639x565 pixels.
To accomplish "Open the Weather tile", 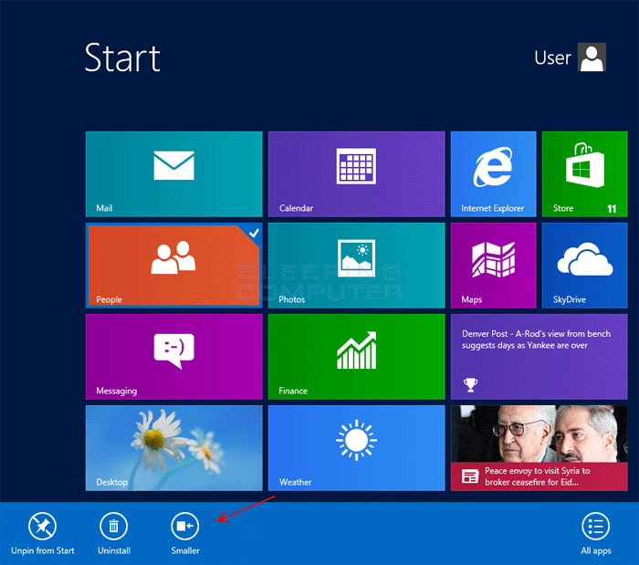I will [356, 447].
